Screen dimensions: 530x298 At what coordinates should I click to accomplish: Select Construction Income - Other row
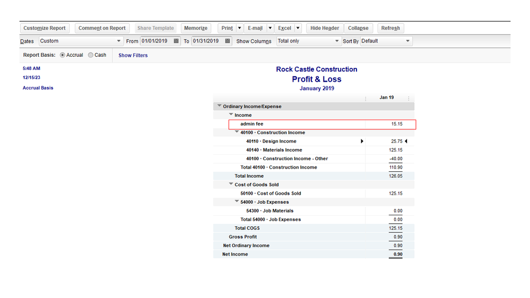click(314, 159)
